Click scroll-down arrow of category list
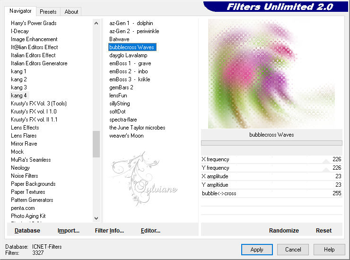The height and width of the screenshot is (260, 350). pos(96,218)
